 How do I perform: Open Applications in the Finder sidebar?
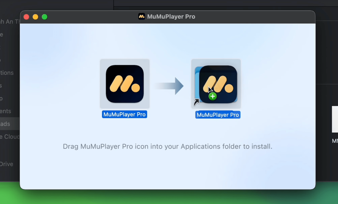(7, 73)
